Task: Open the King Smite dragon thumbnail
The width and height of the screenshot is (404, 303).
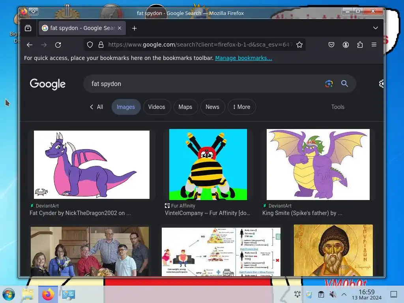Action: (x=318, y=165)
